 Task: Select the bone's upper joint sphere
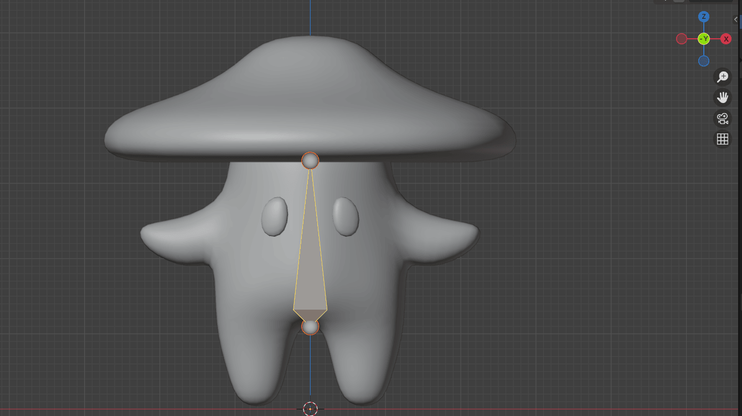tap(310, 161)
